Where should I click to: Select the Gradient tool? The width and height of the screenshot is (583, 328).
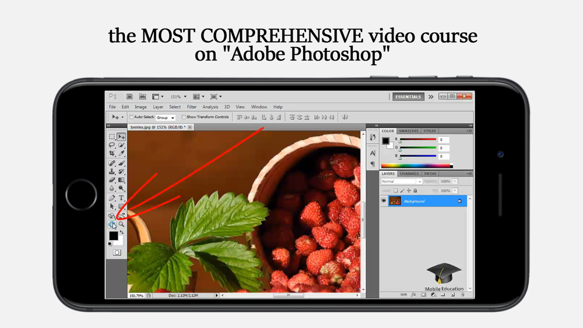[121, 180]
